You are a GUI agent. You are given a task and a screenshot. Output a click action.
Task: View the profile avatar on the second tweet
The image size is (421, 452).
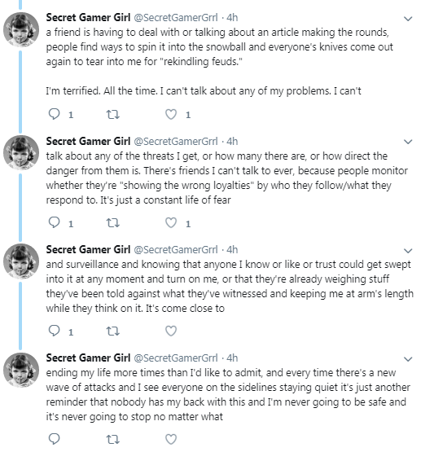(x=21, y=152)
